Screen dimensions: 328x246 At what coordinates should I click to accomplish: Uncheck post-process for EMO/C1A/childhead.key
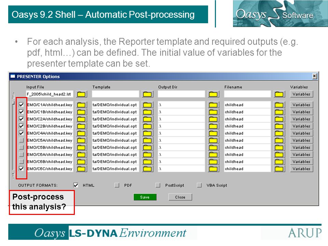[x=21, y=105]
